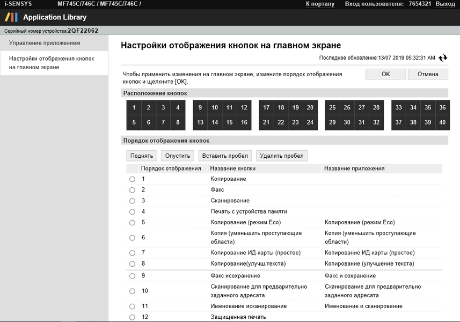Click application name Именование и сканирование
This screenshot has height=322, width=460.
(363, 306)
